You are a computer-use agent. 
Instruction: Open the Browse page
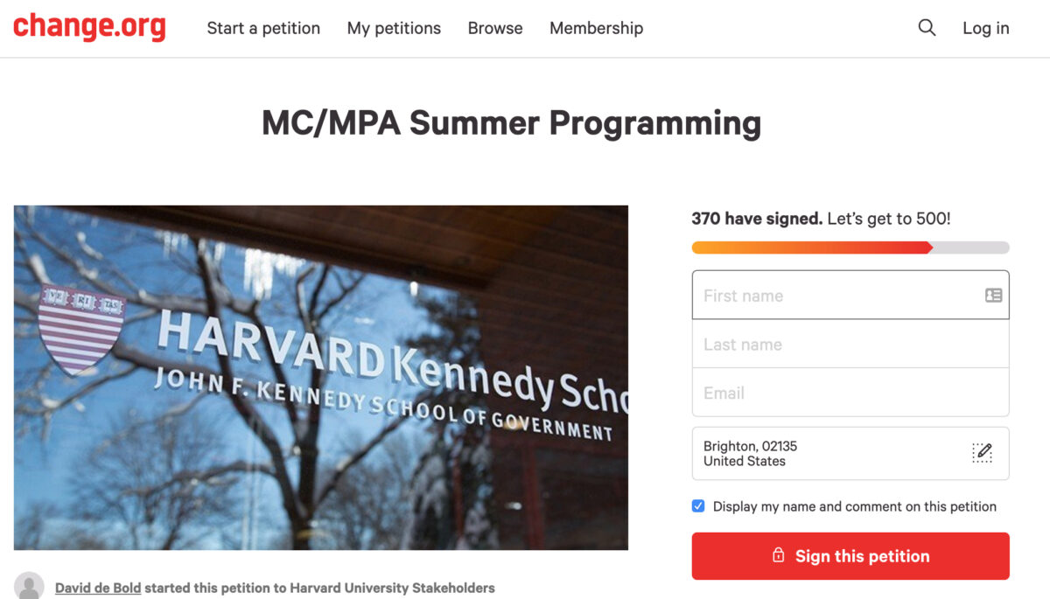(495, 28)
